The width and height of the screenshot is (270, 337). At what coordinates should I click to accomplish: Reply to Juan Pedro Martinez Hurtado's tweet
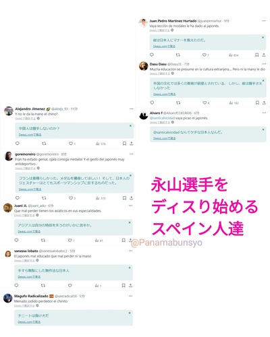coord(152,55)
